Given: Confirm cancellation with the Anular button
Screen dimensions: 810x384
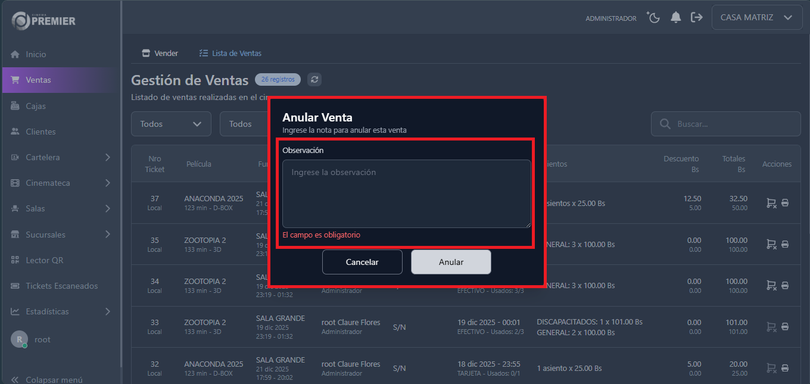Looking at the screenshot, I should tap(451, 262).
